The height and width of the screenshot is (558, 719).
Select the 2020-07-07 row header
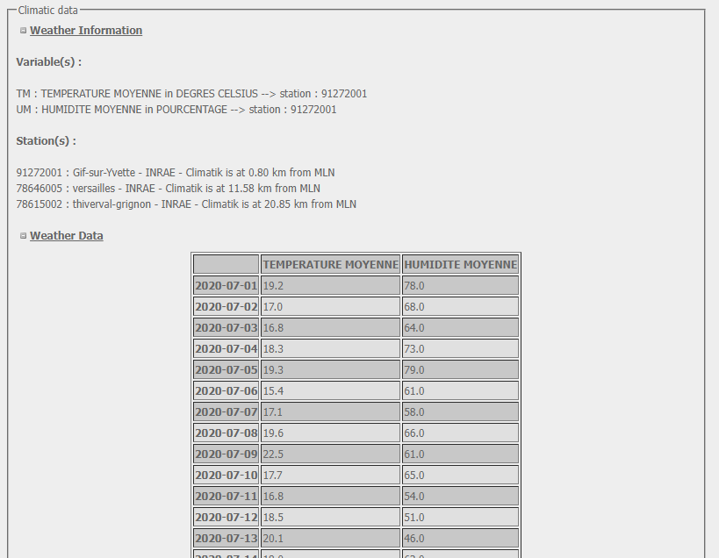(x=226, y=411)
